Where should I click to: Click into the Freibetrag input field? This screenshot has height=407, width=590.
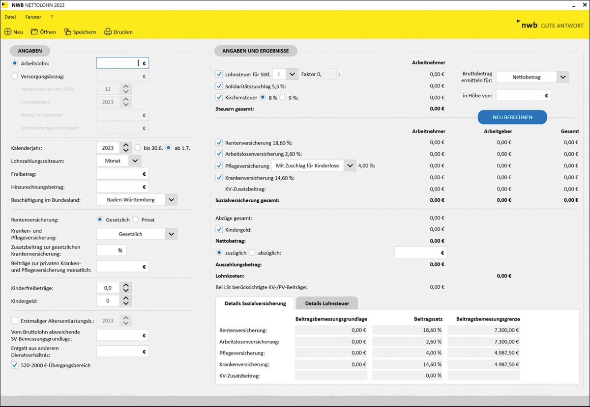coord(119,174)
